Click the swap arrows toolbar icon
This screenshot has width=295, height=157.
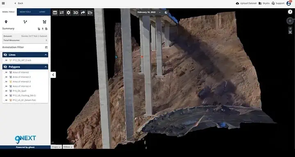pos(62,13)
